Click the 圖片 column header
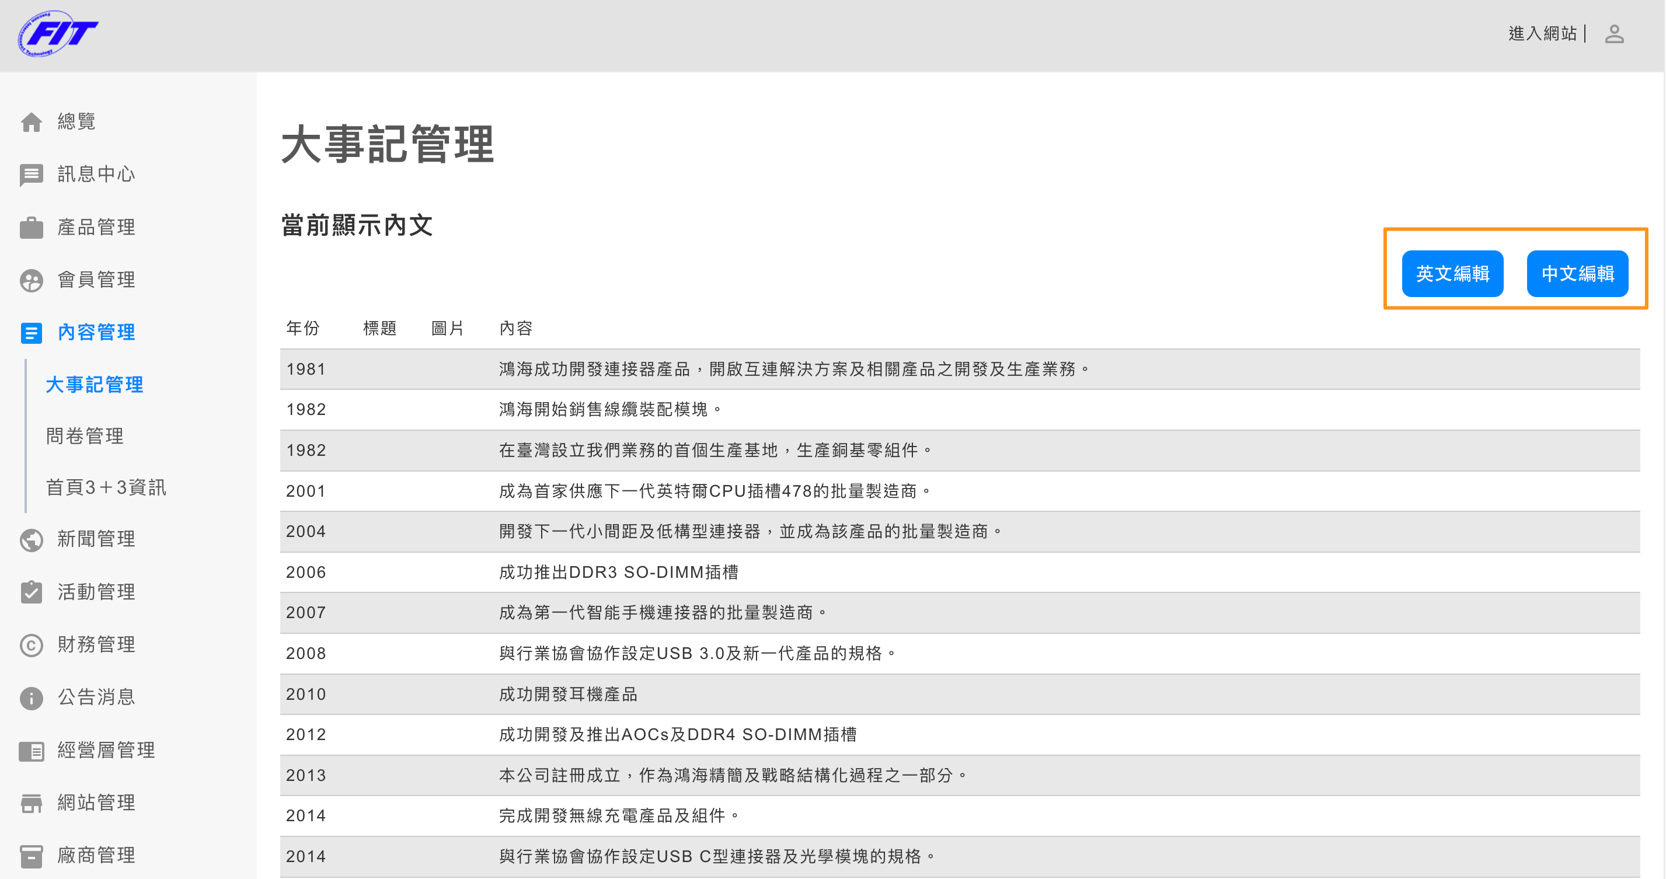The width and height of the screenshot is (1666, 879). (448, 329)
